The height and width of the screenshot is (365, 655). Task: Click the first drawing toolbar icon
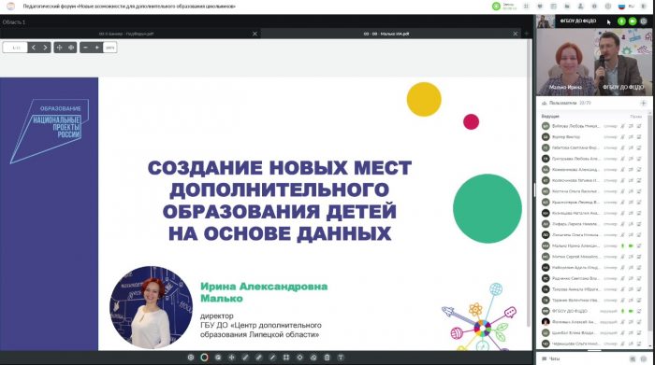click(x=191, y=358)
